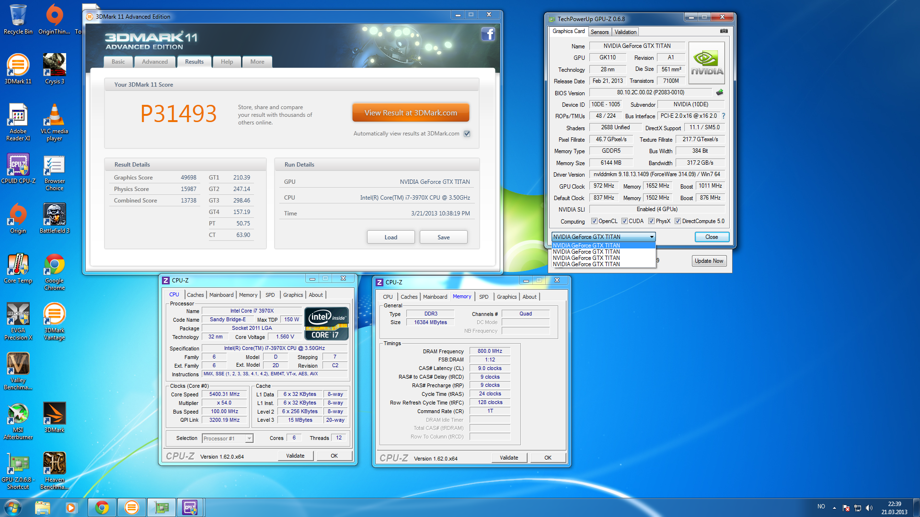Click the P31493 score text
Screen dimensions: 920x517
point(178,113)
